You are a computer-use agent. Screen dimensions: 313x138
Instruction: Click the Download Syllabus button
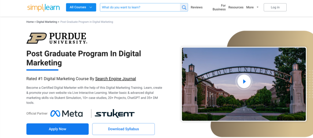(x=123, y=129)
